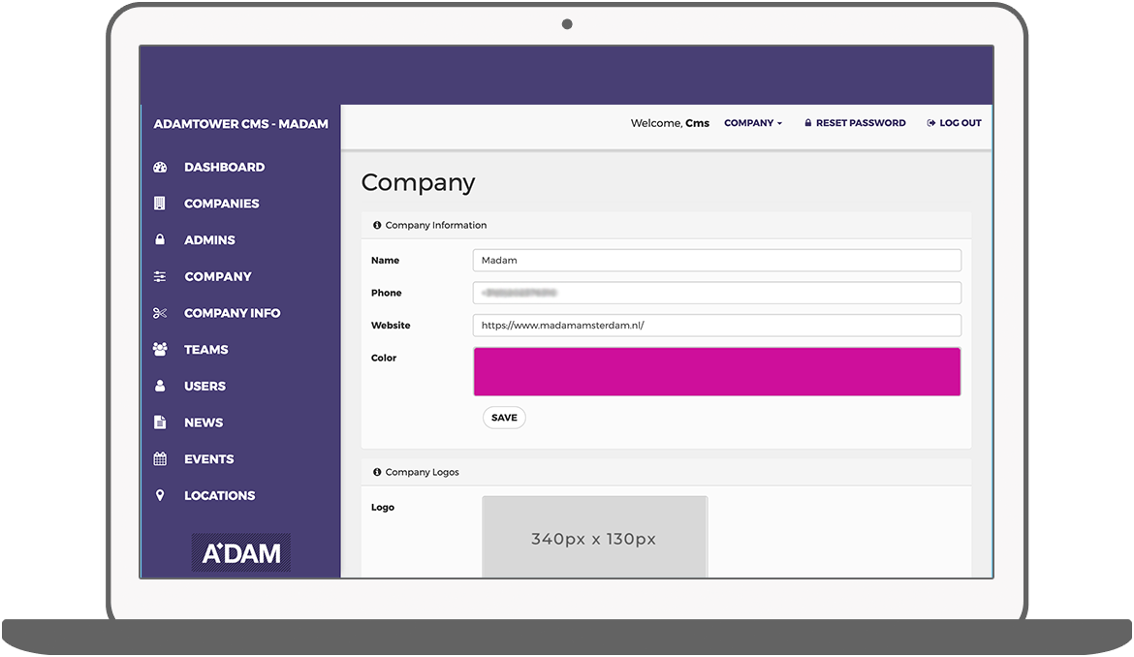Click the News document icon
The width and height of the screenshot is (1134, 657).
pos(160,422)
